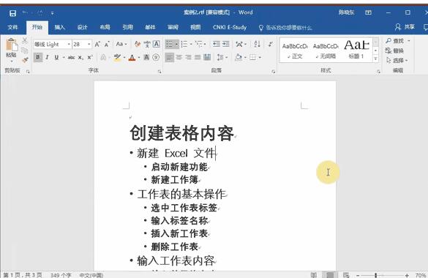Click the Shading paint bucket icon

tap(239, 57)
